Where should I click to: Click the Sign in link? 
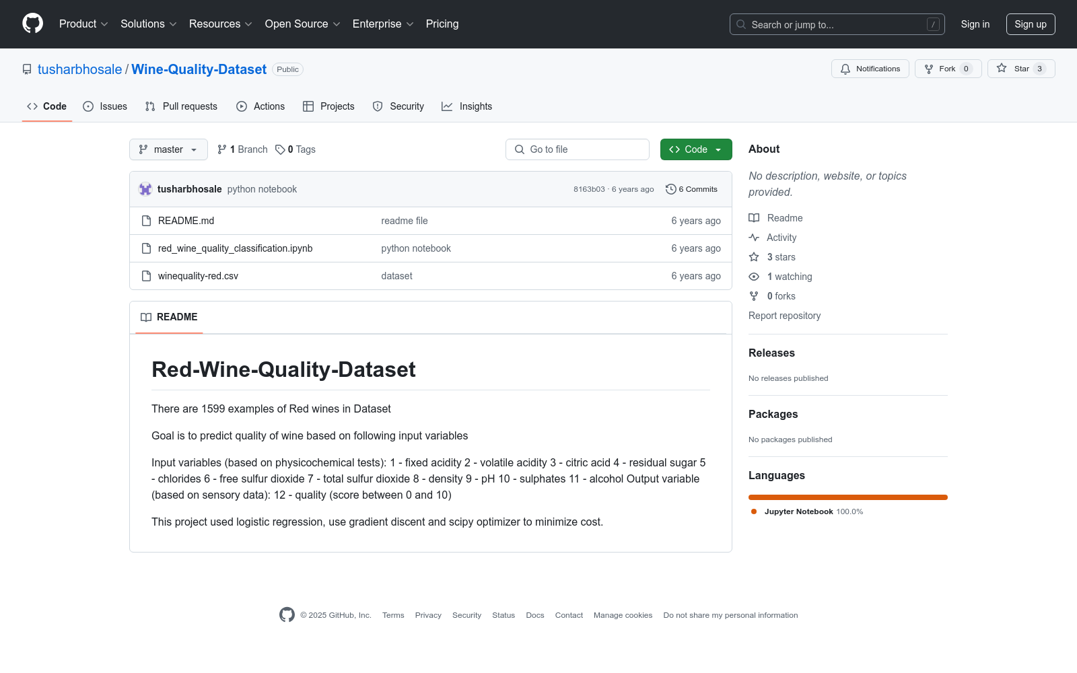[x=975, y=24]
